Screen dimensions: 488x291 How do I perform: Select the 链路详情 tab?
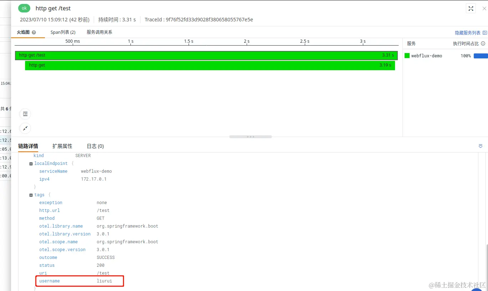pyautogui.click(x=28, y=146)
